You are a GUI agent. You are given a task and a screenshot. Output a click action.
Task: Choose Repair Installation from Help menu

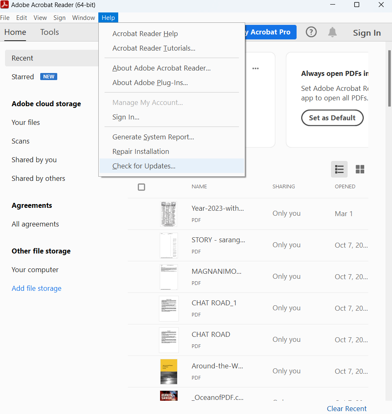(x=141, y=151)
